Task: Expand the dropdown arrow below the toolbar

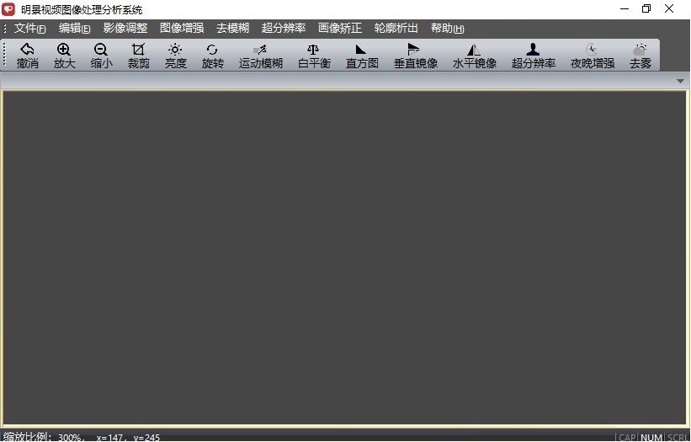Action: (x=680, y=81)
